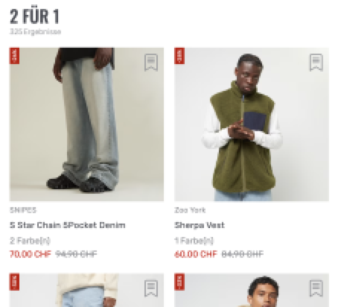Select the Zoo York brand label

(x=190, y=210)
